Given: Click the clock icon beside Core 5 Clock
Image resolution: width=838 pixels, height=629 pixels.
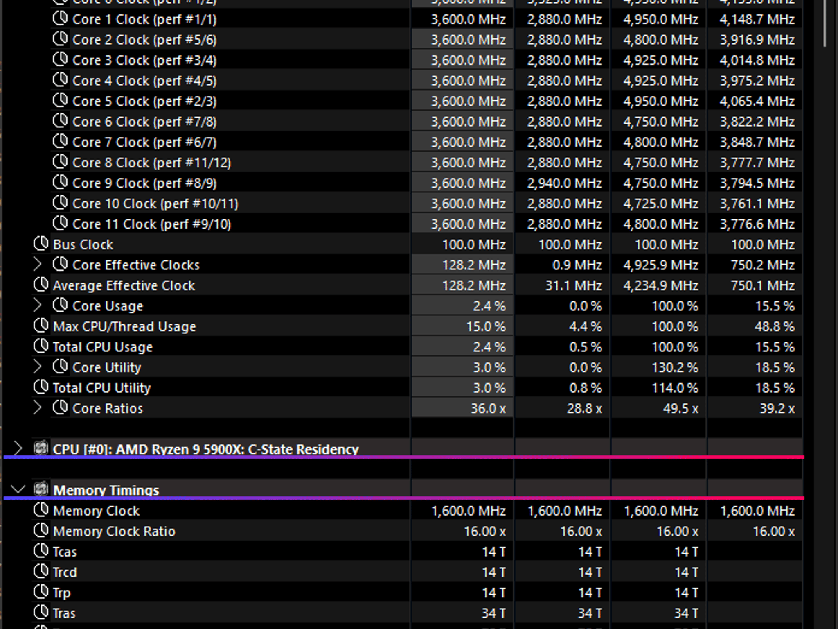Looking at the screenshot, I should pos(61,100).
